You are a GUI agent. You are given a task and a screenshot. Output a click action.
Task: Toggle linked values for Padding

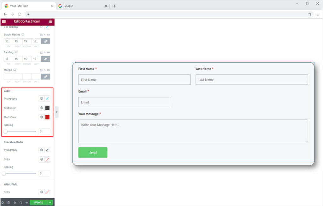click(45, 59)
